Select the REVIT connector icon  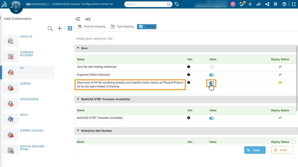11,119
